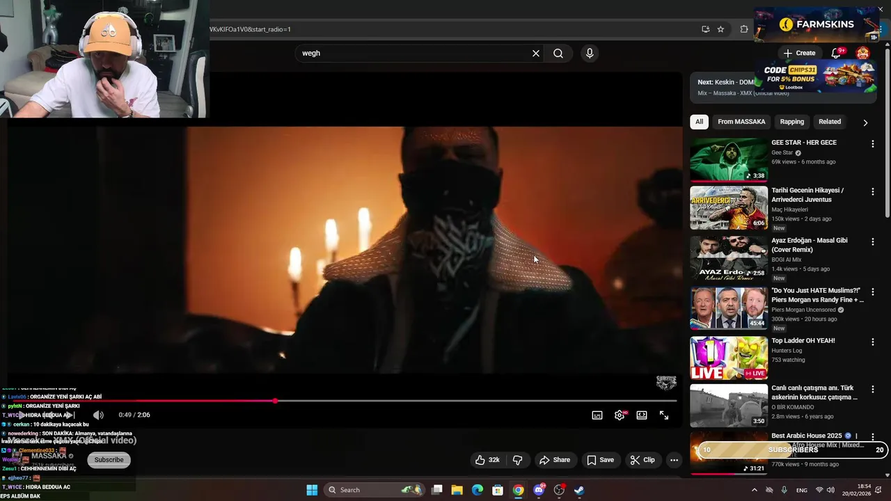Select the Rapping filter chip
Viewport: 891px width, 501px height.
click(x=791, y=122)
